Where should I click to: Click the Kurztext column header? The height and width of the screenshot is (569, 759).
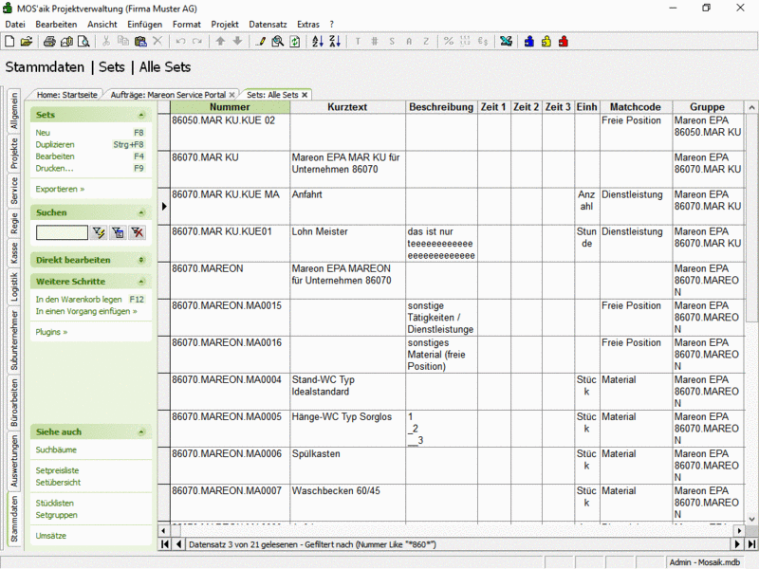click(x=347, y=107)
